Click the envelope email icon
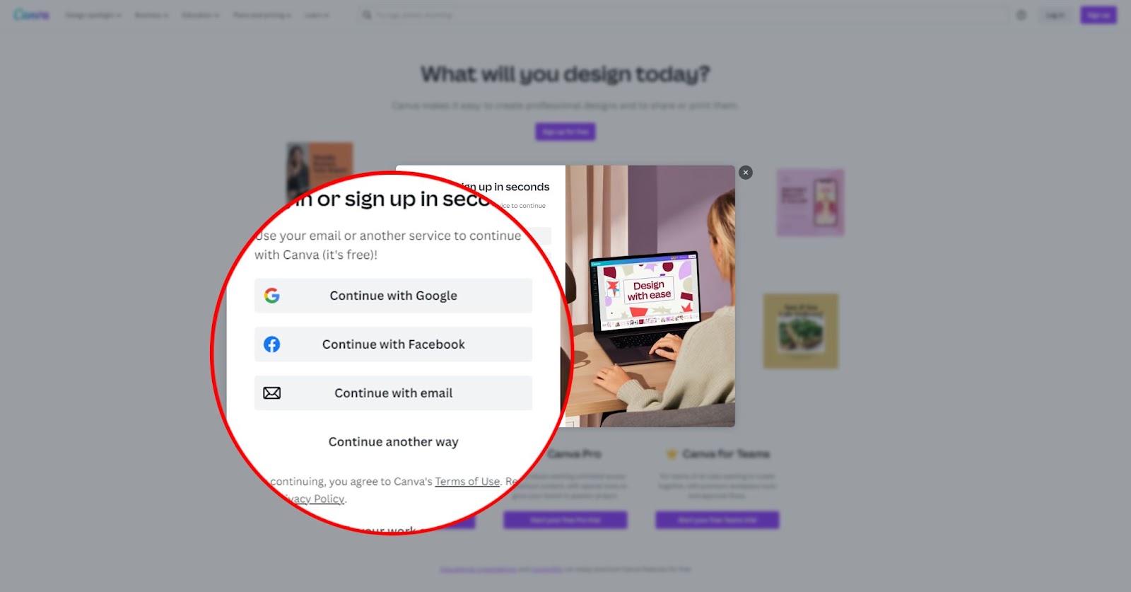The image size is (1131, 592). click(272, 393)
